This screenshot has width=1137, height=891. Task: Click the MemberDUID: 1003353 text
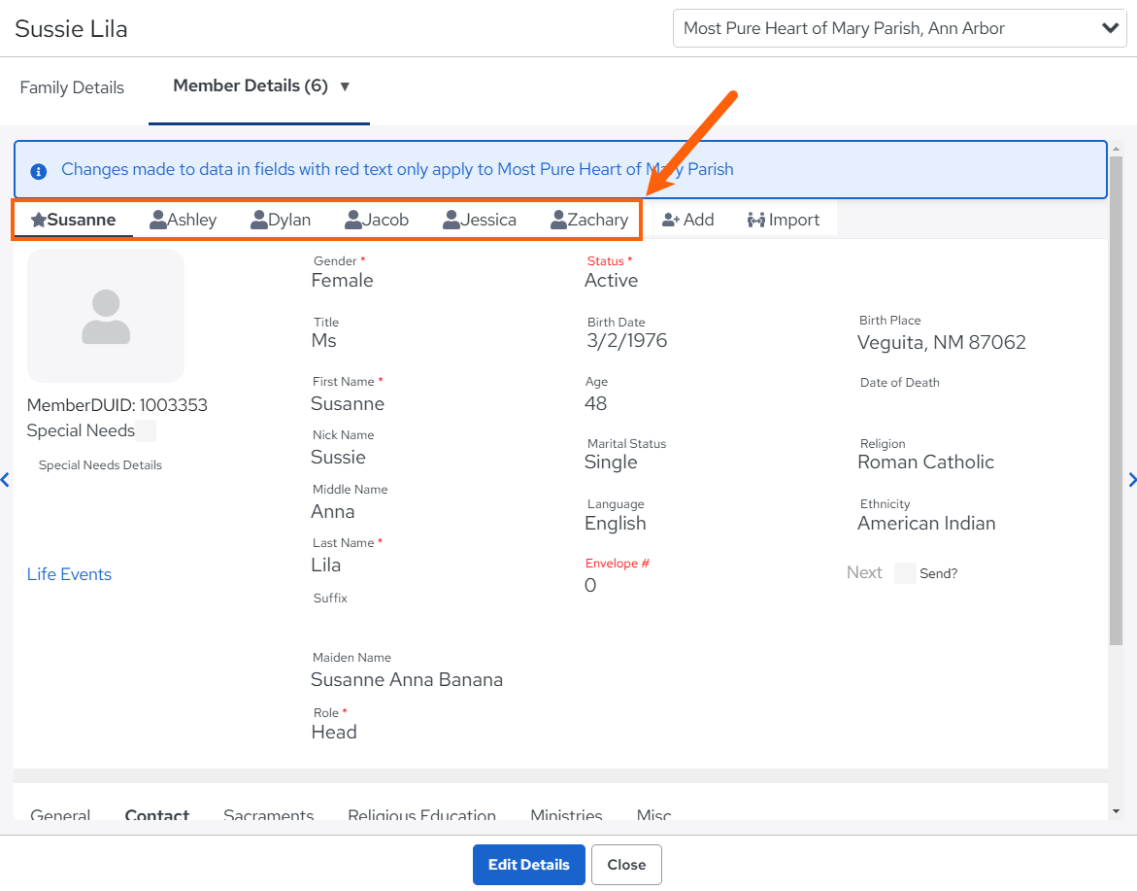[x=117, y=405]
